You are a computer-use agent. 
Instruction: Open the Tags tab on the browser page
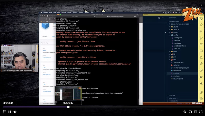point(53,36)
